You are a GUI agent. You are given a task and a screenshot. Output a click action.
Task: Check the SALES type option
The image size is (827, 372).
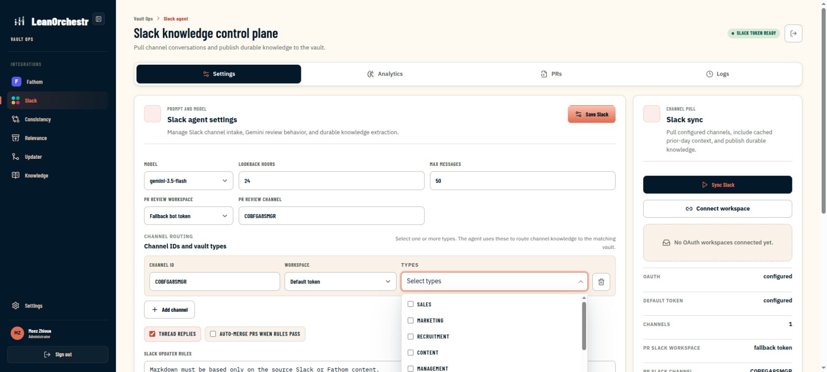411,304
